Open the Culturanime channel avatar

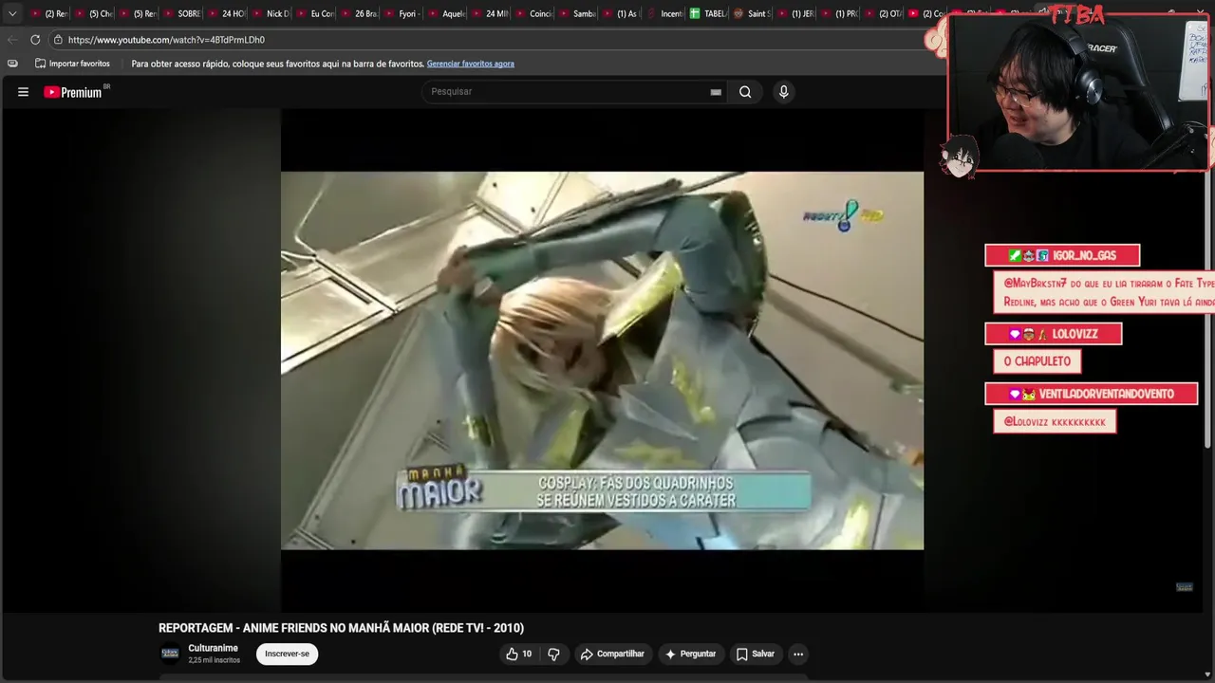tap(170, 653)
